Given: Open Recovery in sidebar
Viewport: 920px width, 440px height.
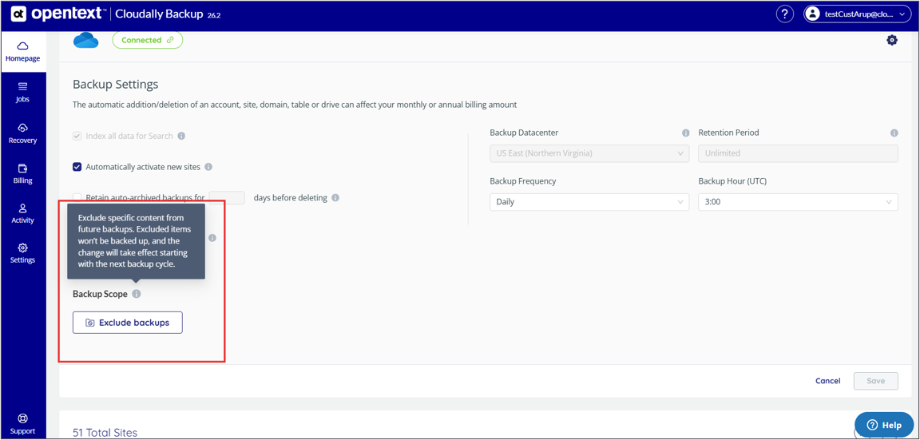Looking at the screenshot, I should 23,133.
